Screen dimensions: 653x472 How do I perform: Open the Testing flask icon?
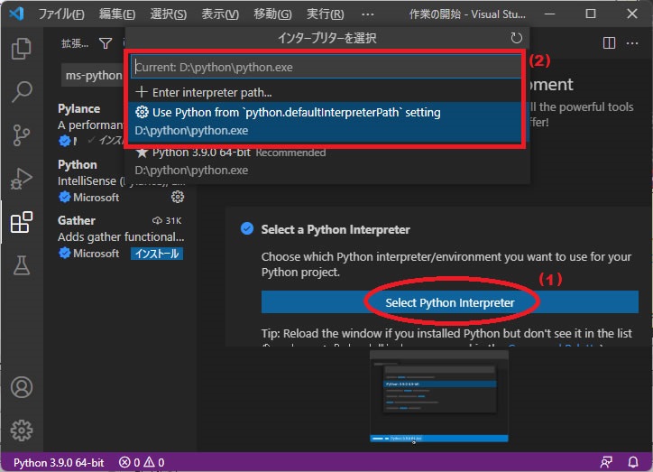(x=22, y=265)
